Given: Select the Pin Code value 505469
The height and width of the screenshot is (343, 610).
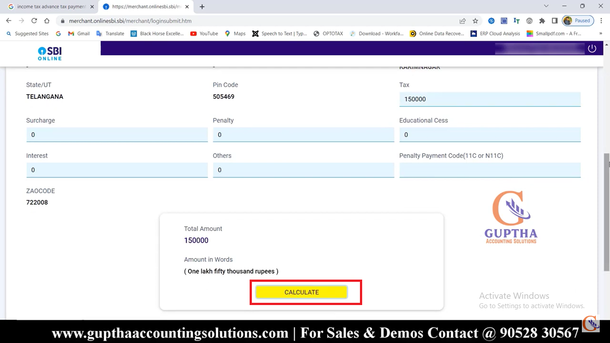Looking at the screenshot, I should pyautogui.click(x=224, y=96).
